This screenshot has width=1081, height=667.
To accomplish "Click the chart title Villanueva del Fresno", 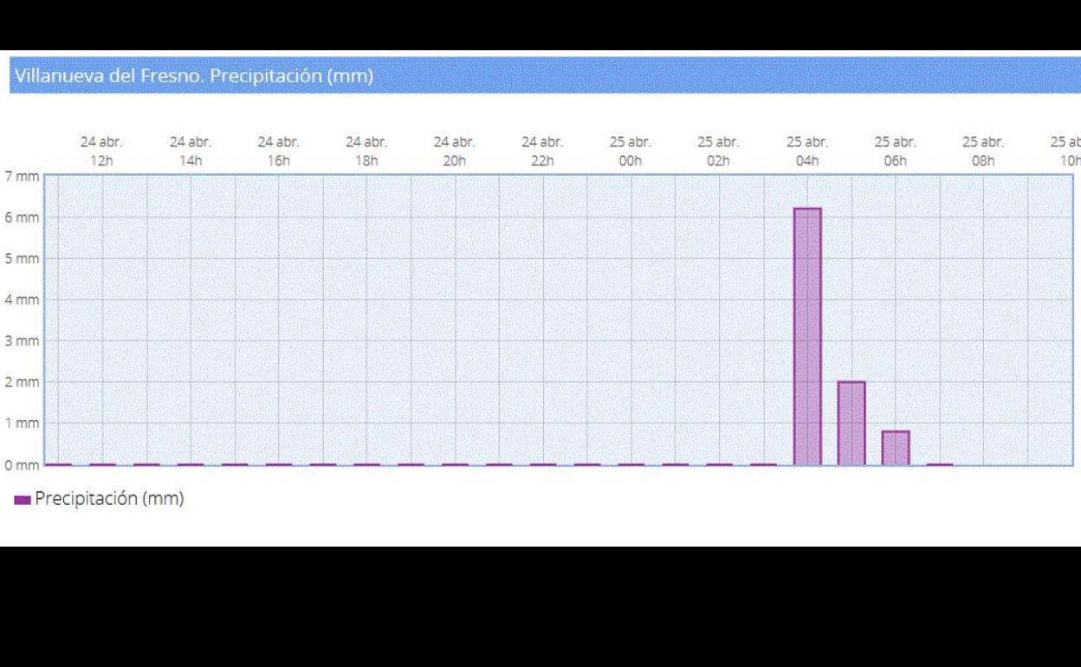I will tap(193, 76).
